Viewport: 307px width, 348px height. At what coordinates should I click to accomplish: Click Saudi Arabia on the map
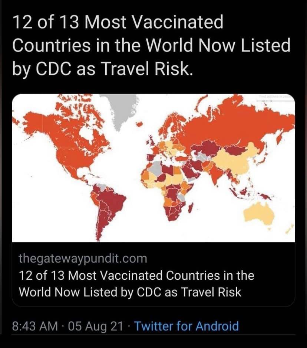192,172
